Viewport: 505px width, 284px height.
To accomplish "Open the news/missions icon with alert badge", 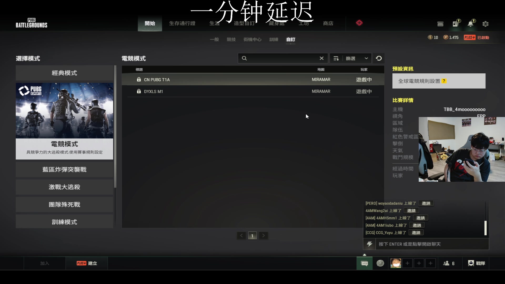I will click(456, 23).
